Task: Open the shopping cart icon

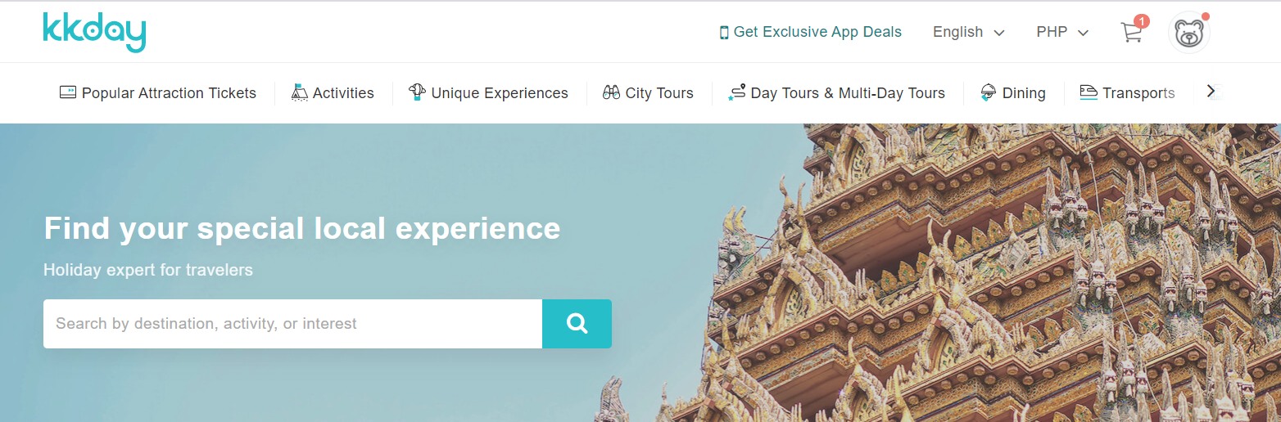Action: click(x=1131, y=32)
